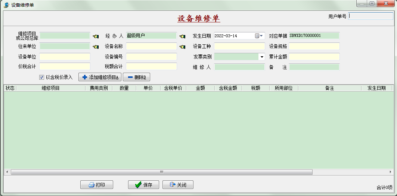The height and width of the screenshot is (196, 397).
Task: Click the horizontal scrollbar thumb
Action: 161,172
